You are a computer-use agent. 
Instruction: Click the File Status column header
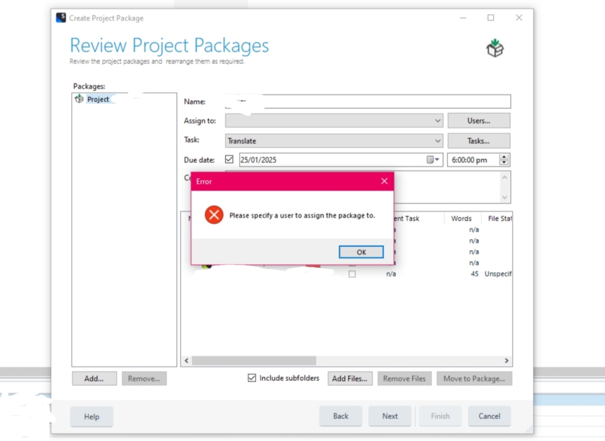[x=500, y=218]
